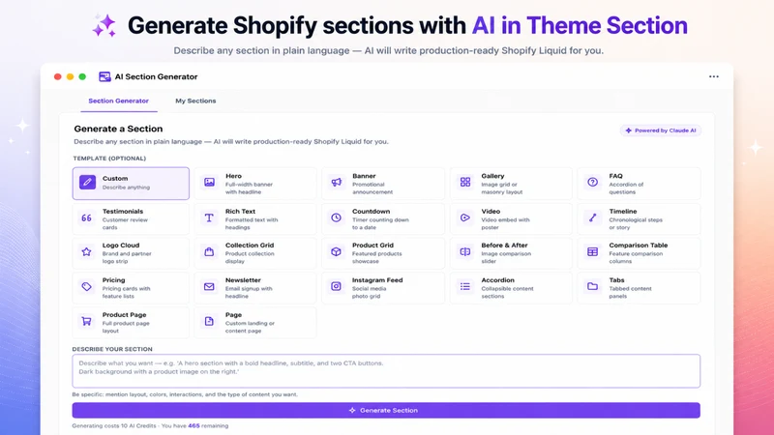
Task: Select the Collection Grid bag icon
Action: (x=209, y=251)
